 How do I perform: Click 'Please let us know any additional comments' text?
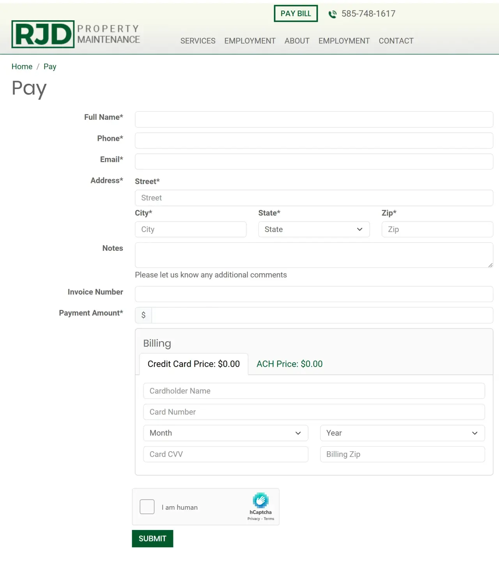coord(211,275)
